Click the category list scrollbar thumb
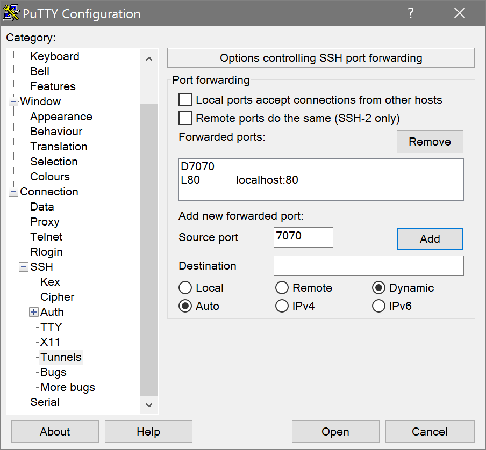This screenshot has width=486, height=450. [149, 250]
